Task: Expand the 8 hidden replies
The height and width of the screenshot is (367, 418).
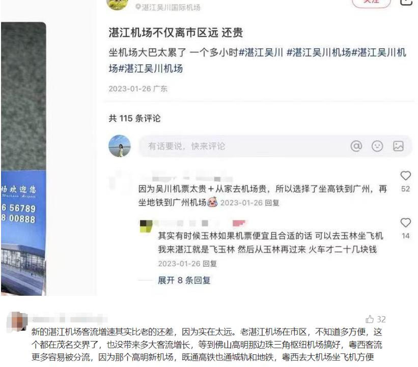Action: tap(184, 280)
